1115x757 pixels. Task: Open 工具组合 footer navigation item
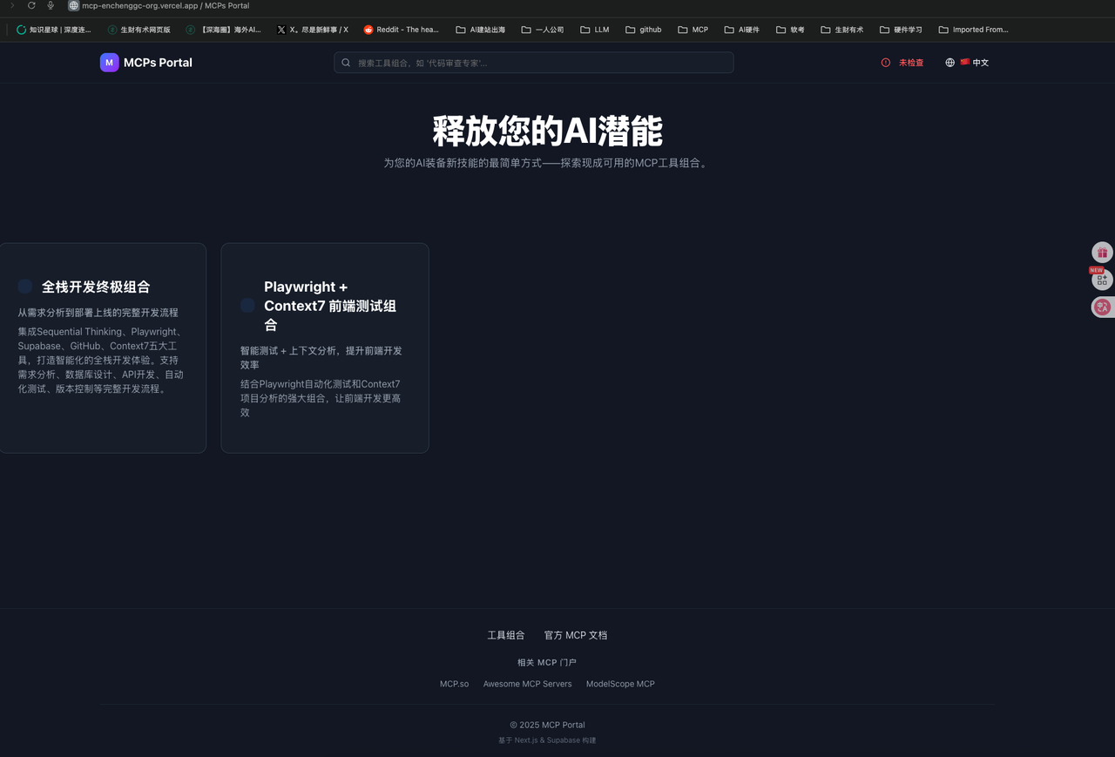click(x=506, y=635)
